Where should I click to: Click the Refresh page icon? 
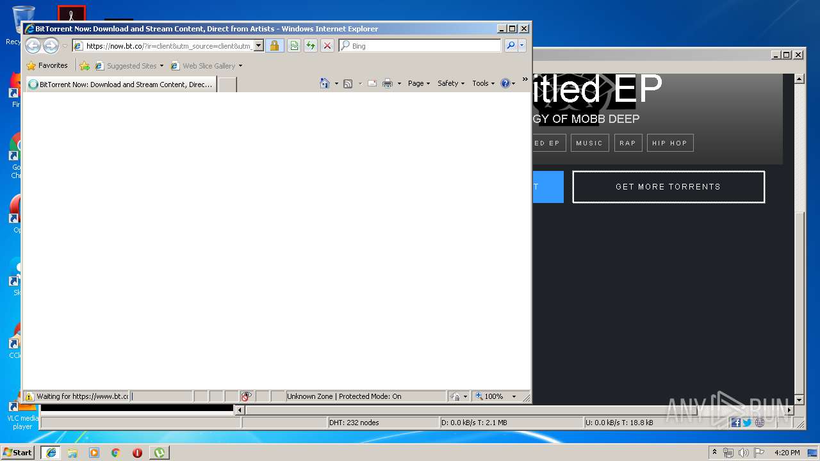tap(310, 45)
